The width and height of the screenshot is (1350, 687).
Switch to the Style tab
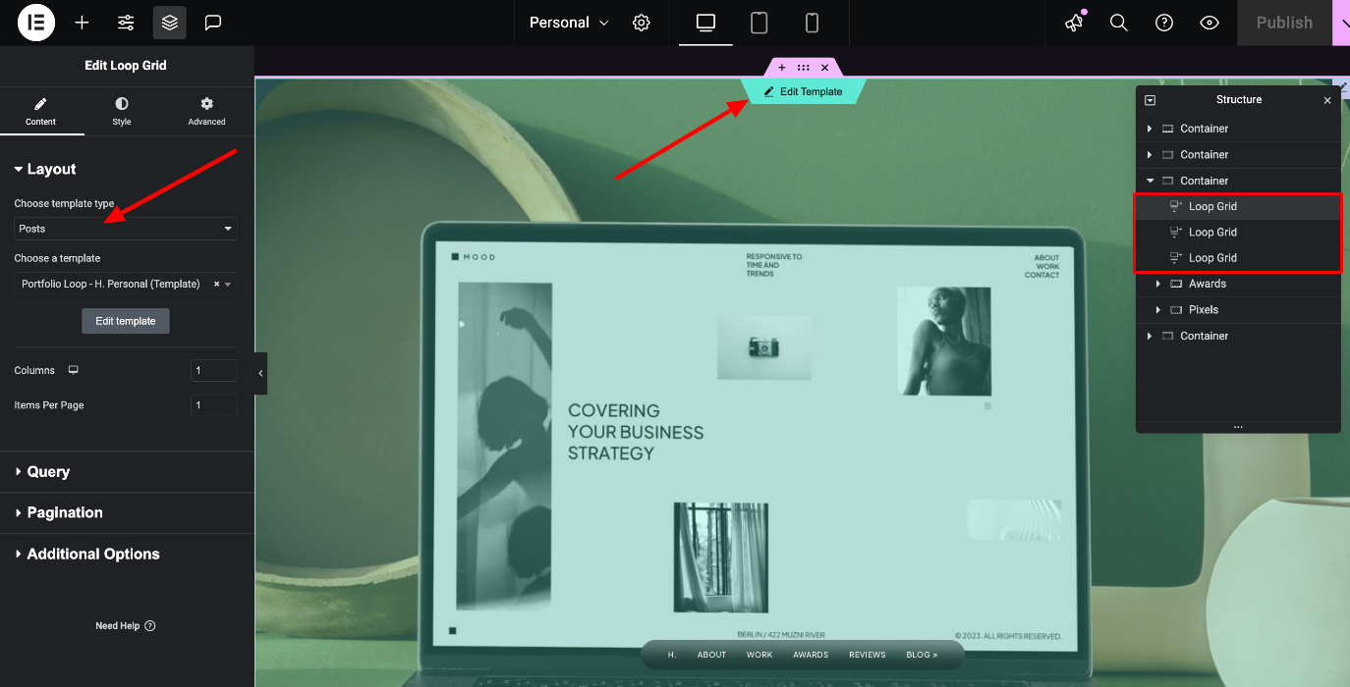tap(122, 111)
